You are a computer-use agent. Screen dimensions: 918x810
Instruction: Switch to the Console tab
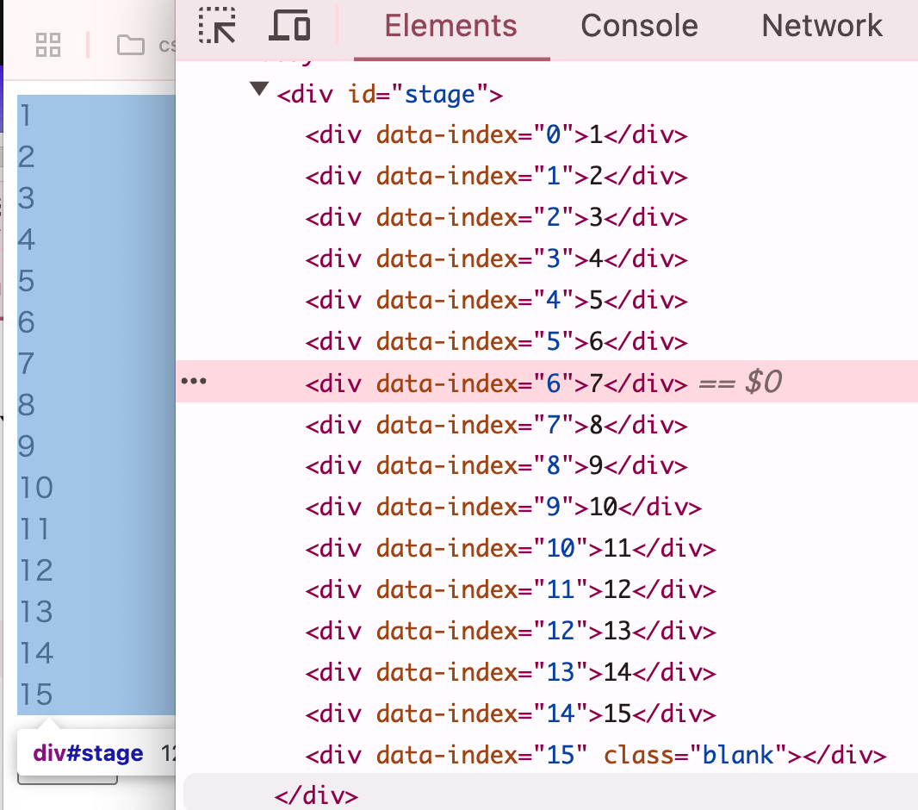[639, 26]
